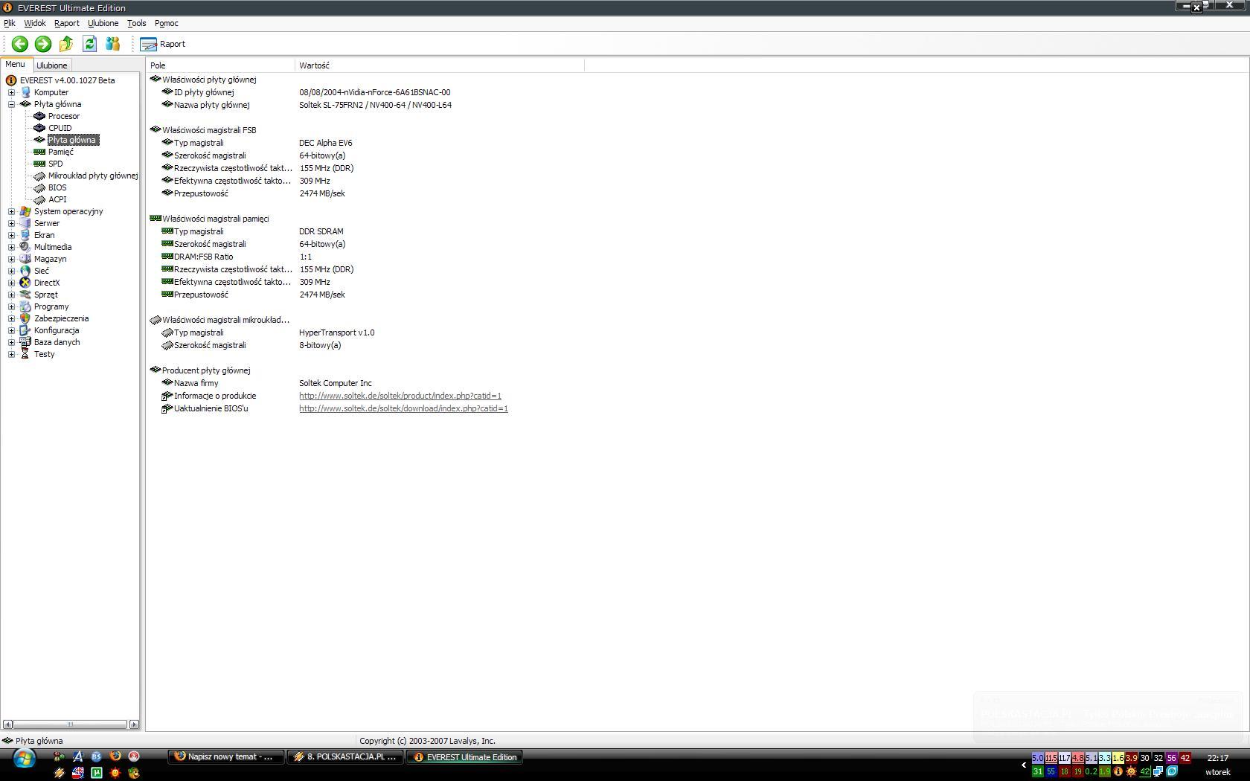
Task: Open the Plik menu
Action: coord(10,23)
